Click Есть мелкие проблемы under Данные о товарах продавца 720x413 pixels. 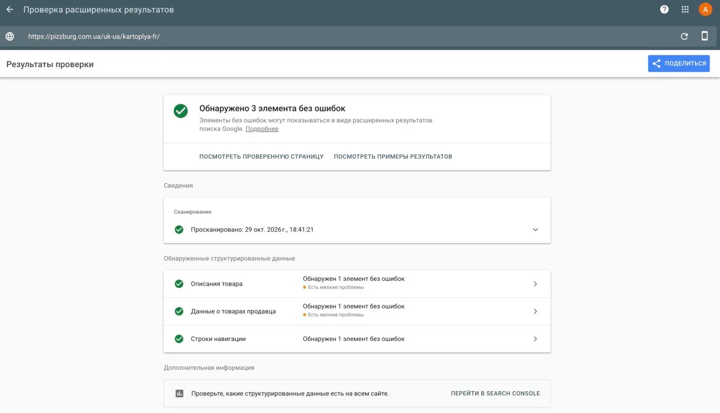(335, 315)
